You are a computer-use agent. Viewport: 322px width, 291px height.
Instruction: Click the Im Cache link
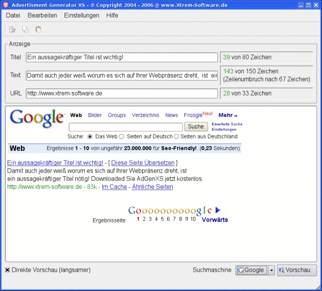point(114,187)
